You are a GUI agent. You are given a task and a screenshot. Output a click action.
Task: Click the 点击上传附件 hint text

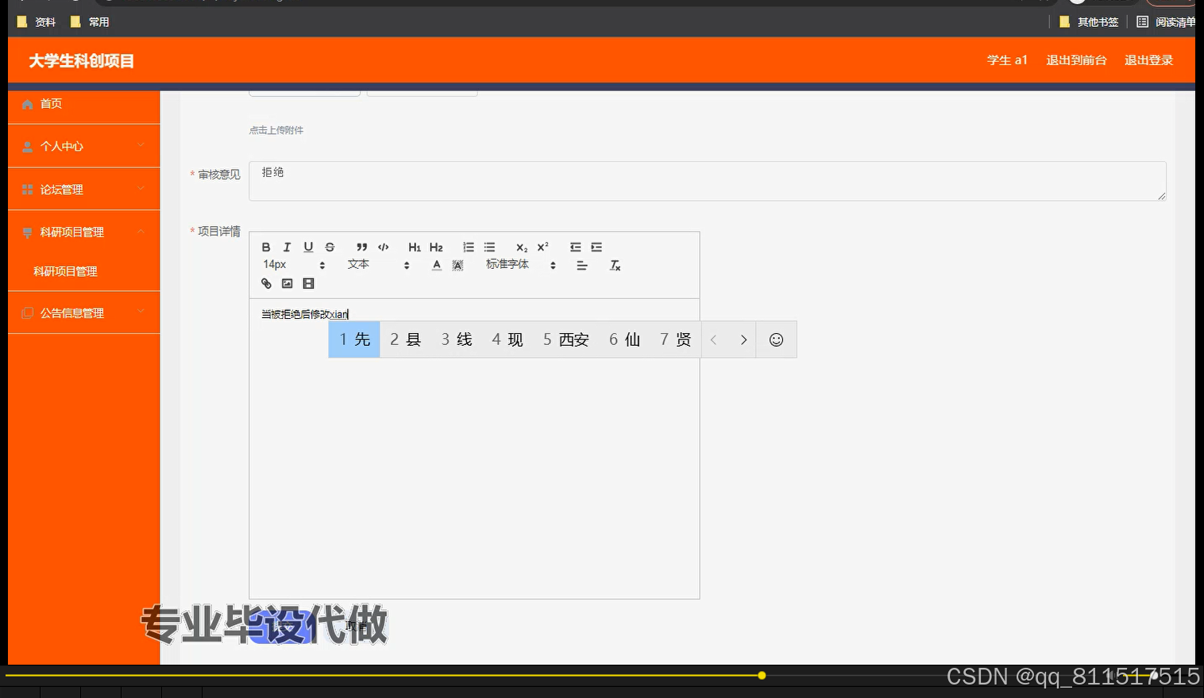pos(276,130)
